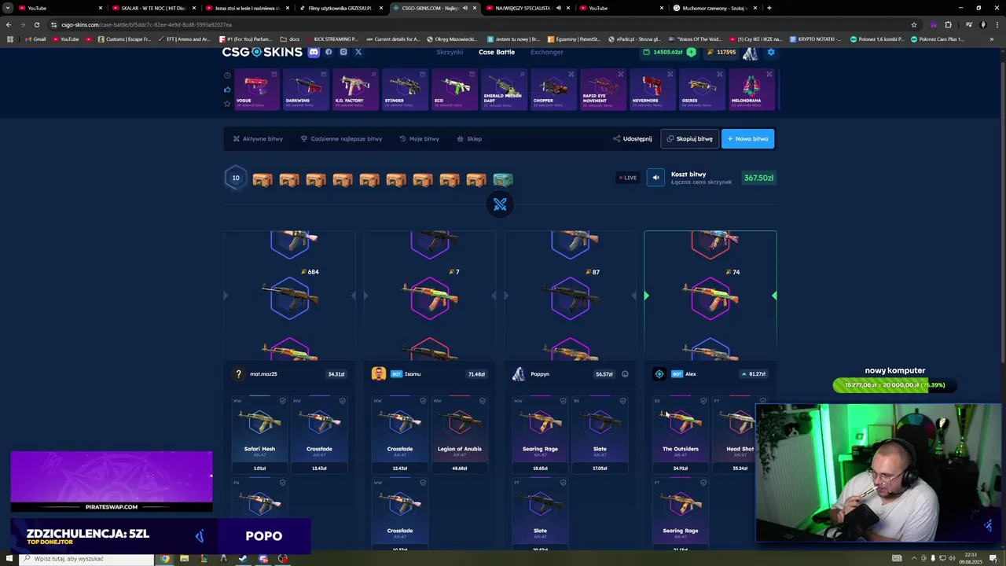The width and height of the screenshot is (1006, 566).
Task: Reload the page in browser
Action: (x=36, y=24)
